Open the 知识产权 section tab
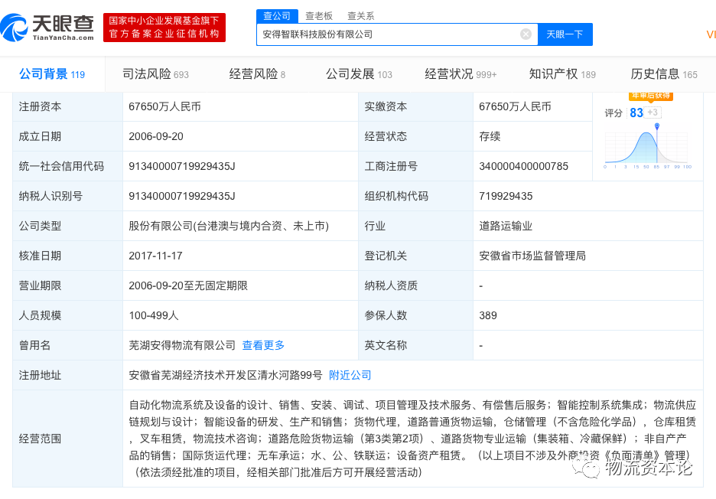The image size is (716, 499). pos(562,74)
